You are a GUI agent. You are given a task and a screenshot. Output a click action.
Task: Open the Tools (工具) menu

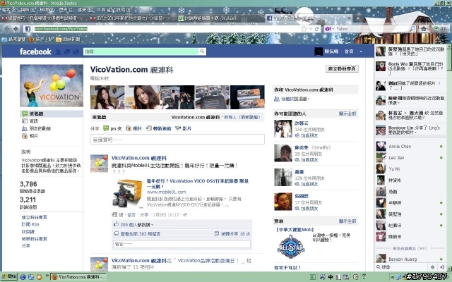point(105,10)
